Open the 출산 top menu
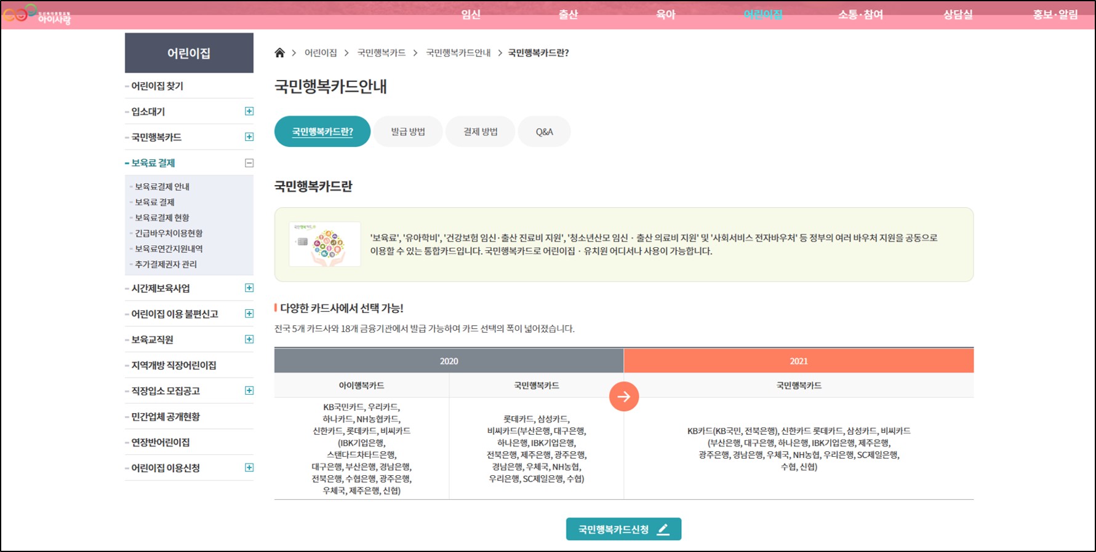This screenshot has width=1096, height=552. (568, 15)
